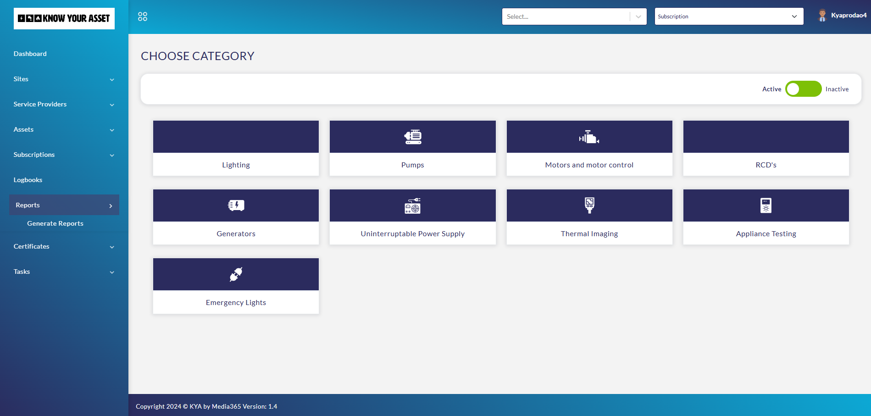Click the Generate Reports link
871x416 pixels.
point(55,223)
